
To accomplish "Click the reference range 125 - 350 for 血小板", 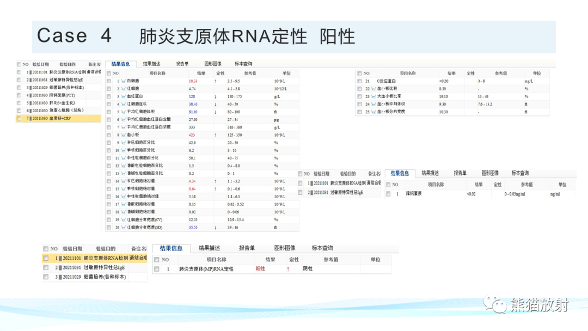I will (x=235, y=135).
